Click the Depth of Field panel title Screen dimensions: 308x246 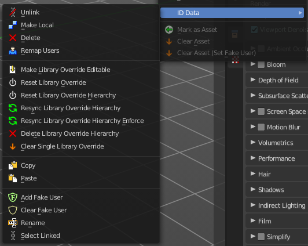point(278,80)
